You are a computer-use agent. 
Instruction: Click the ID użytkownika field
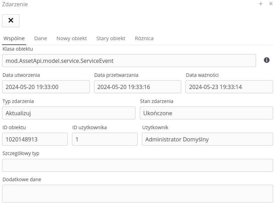(x=105, y=139)
